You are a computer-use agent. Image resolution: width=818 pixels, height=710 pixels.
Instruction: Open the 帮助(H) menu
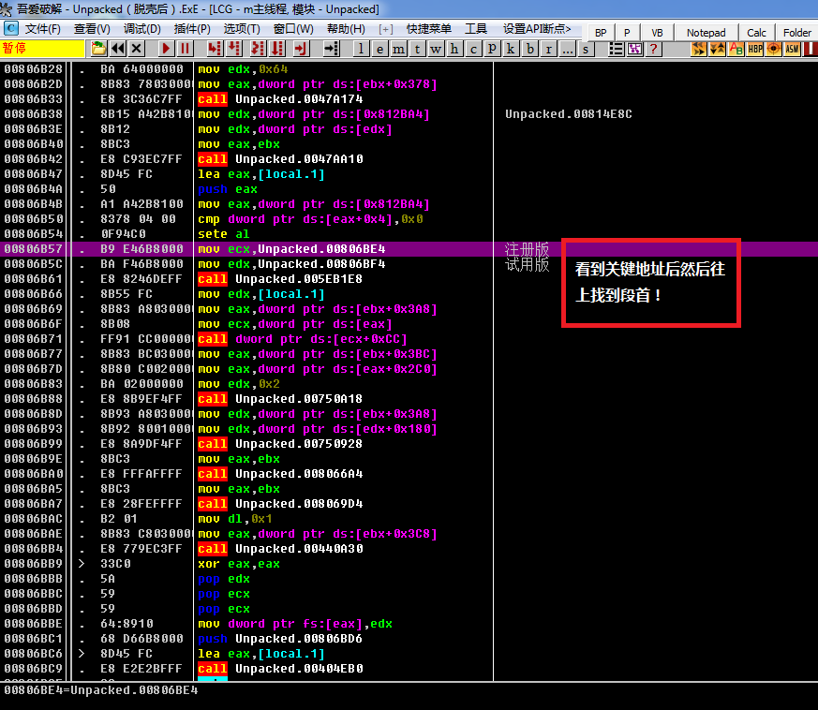click(346, 29)
